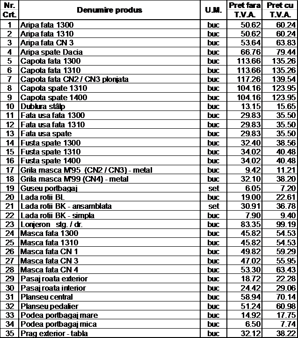
Task: Click the price value 32.40
Action: (x=251, y=143)
